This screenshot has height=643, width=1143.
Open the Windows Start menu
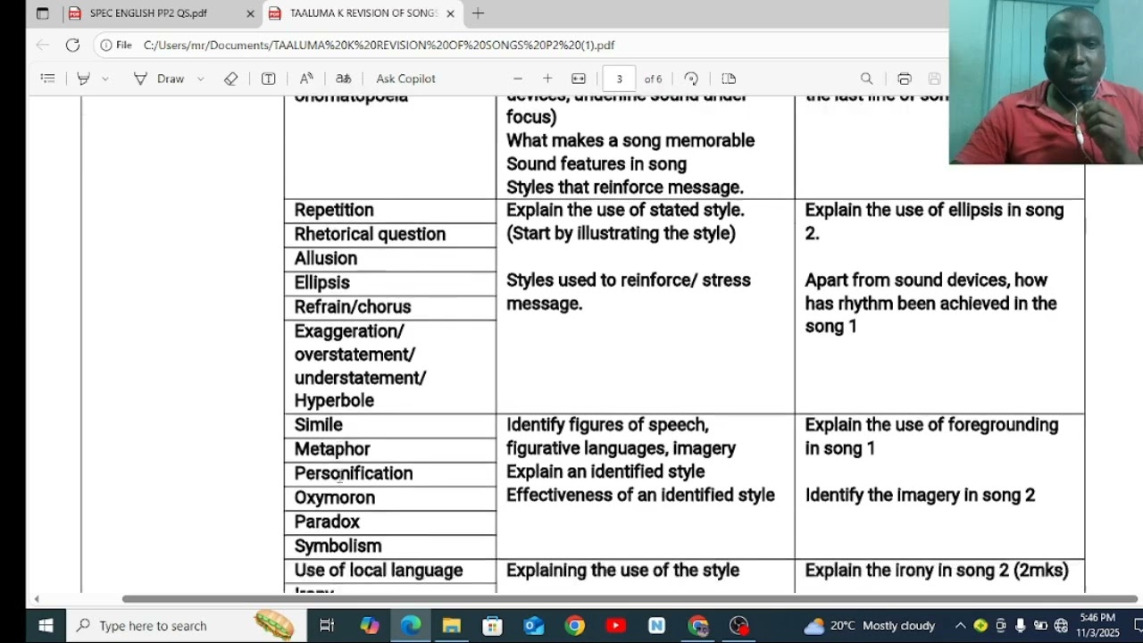click(46, 625)
